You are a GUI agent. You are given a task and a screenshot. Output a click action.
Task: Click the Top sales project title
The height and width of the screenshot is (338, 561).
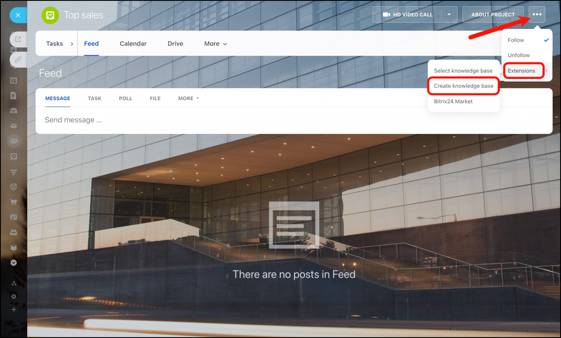(83, 15)
